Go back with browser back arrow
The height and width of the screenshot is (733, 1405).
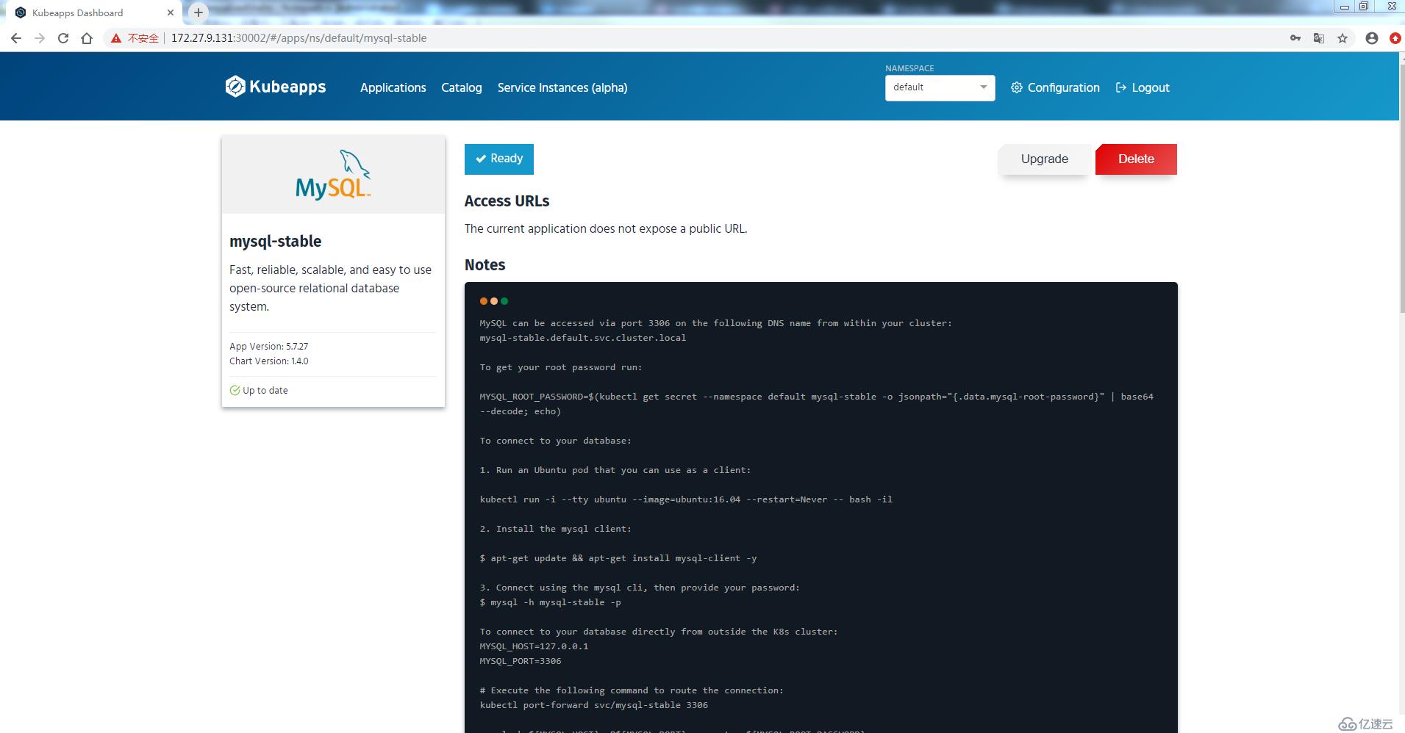point(16,38)
